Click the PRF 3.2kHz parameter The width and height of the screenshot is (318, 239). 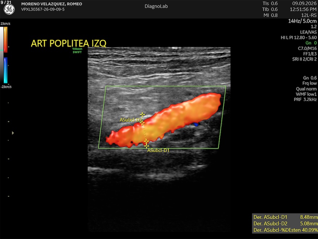click(x=305, y=100)
